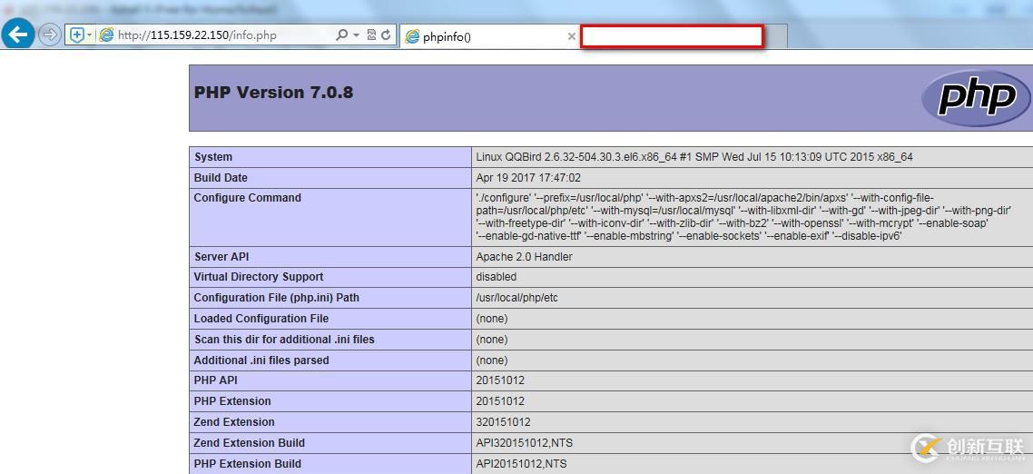Screen dimensions: 1033x474
Task: Select the 'Virtual Directory Support' label
Action: pyautogui.click(x=258, y=277)
